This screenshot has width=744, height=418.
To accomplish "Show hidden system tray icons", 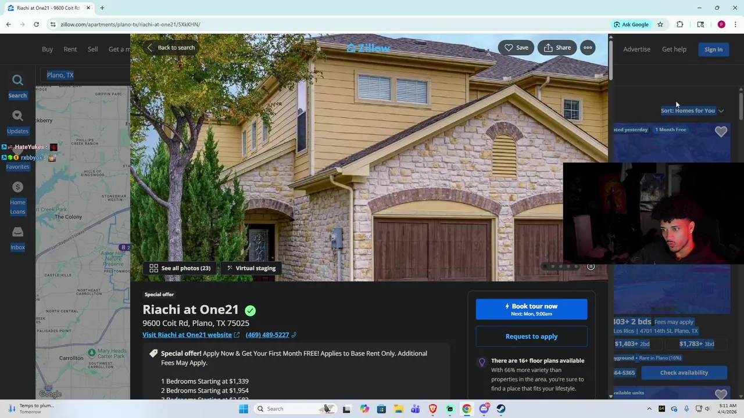I will [649, 409].
